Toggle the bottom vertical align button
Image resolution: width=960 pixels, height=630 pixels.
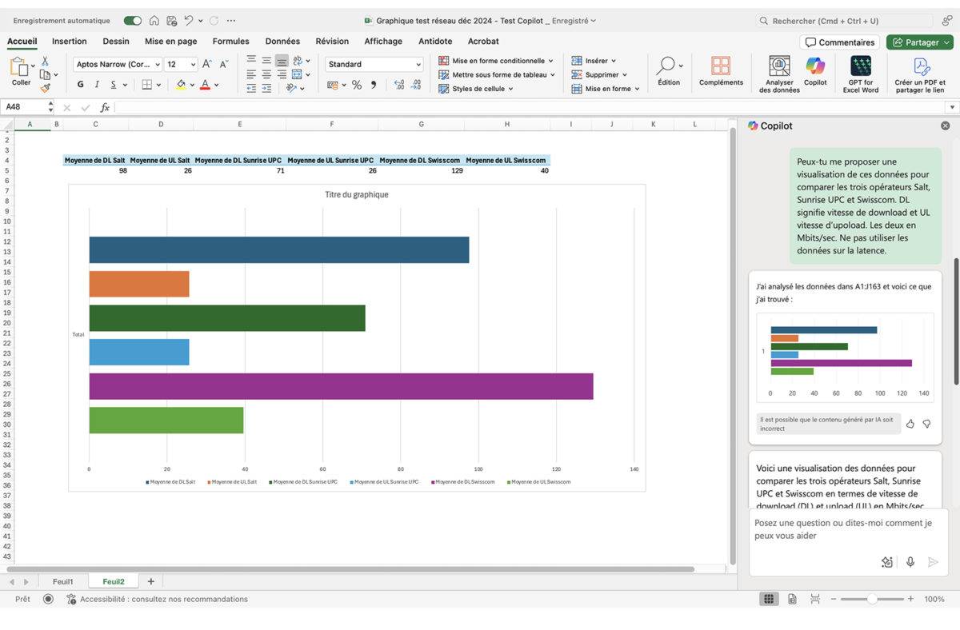point(282,61)
